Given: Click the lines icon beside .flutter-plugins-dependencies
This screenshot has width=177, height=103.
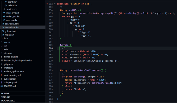Looking at the screenshot, I should [2, 60].
